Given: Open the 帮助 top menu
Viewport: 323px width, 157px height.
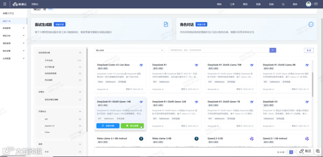Looking at the screenshot, I should 219,4.
